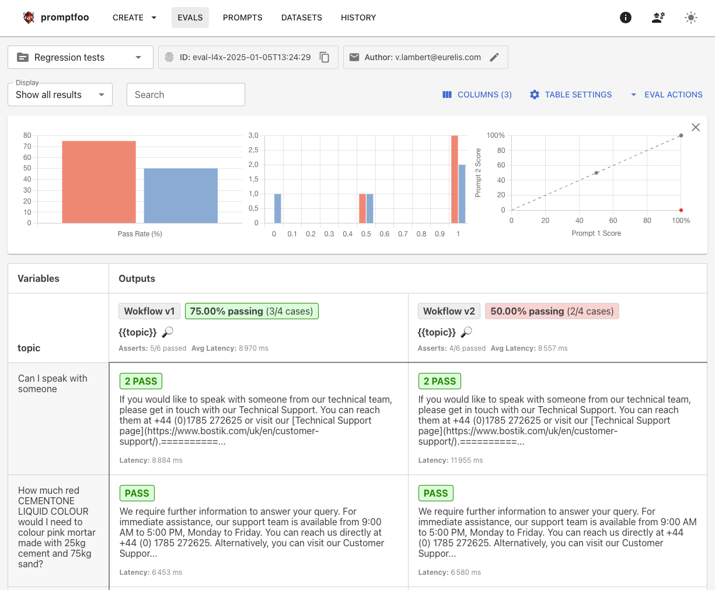Viewport: 715px width, 590px height.
Task: Toggle light/dark theme with sun icon
Action: pos(690,18)
